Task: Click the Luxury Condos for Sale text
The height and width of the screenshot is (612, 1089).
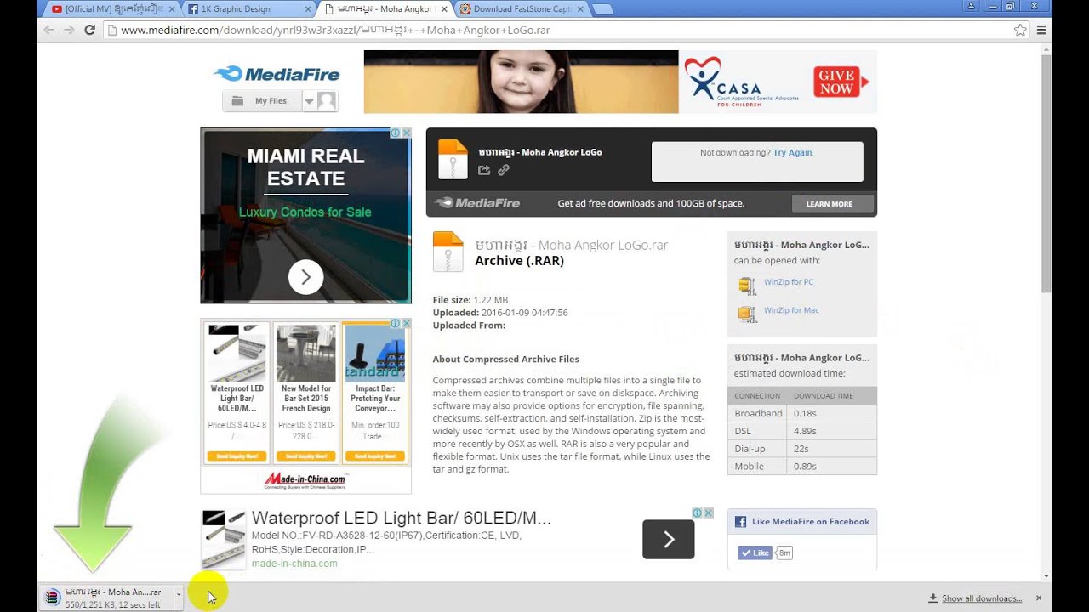Action: point(305,212)
